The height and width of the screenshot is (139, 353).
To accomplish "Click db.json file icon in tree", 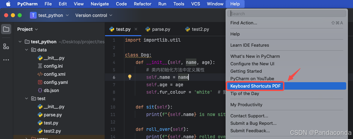I will [40, 90].
